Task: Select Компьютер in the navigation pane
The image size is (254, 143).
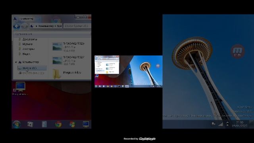Action: click(x=29, y=62)
